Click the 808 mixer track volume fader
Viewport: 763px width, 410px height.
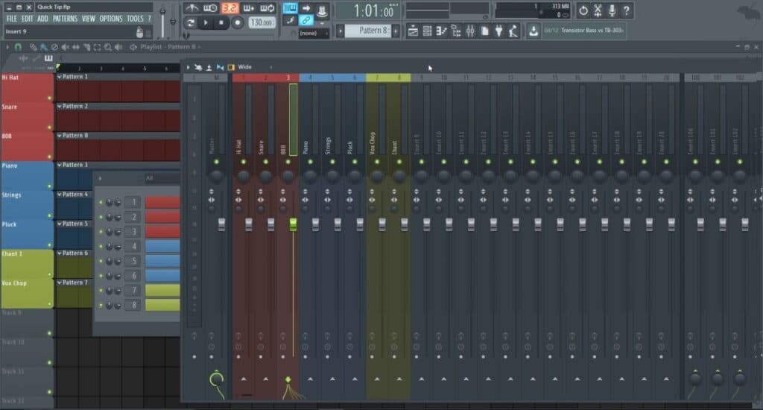(x=293, y=224)
